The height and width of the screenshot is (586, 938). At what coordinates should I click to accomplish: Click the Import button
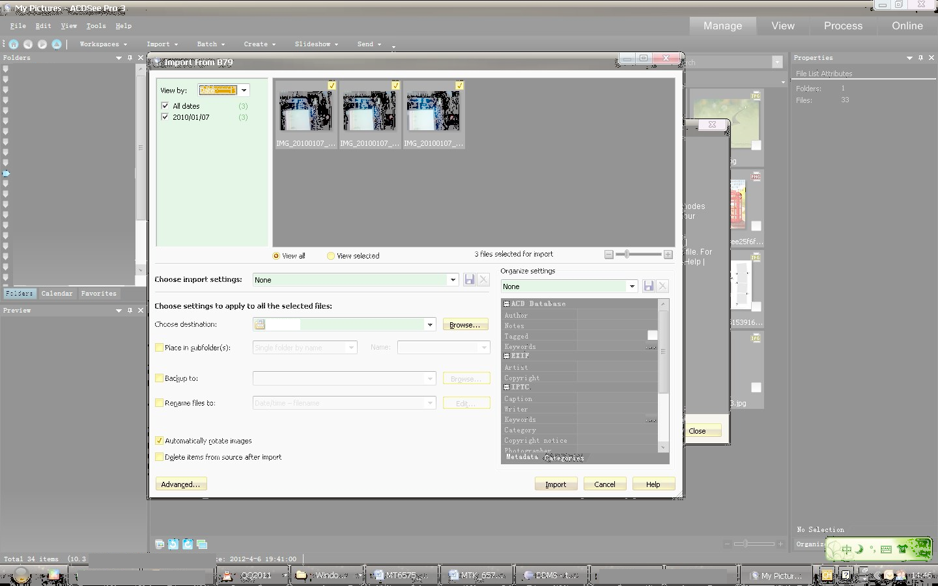pos(556,484)
